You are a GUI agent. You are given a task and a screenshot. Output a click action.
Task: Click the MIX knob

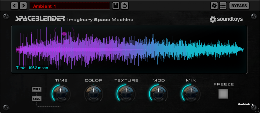(191, 93)
